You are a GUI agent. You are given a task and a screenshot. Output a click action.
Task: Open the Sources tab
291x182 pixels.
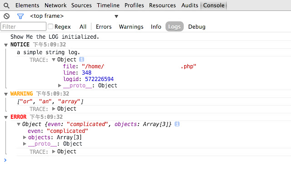click(x=81, y=5)
